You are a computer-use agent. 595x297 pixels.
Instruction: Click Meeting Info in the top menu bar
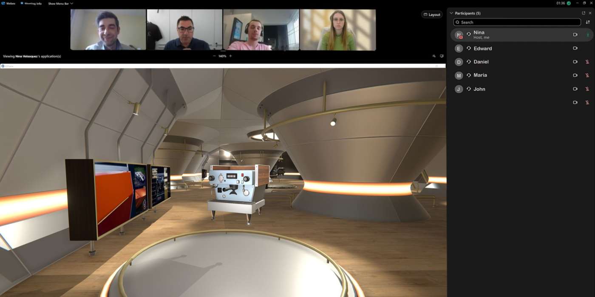tap(32, 3)
